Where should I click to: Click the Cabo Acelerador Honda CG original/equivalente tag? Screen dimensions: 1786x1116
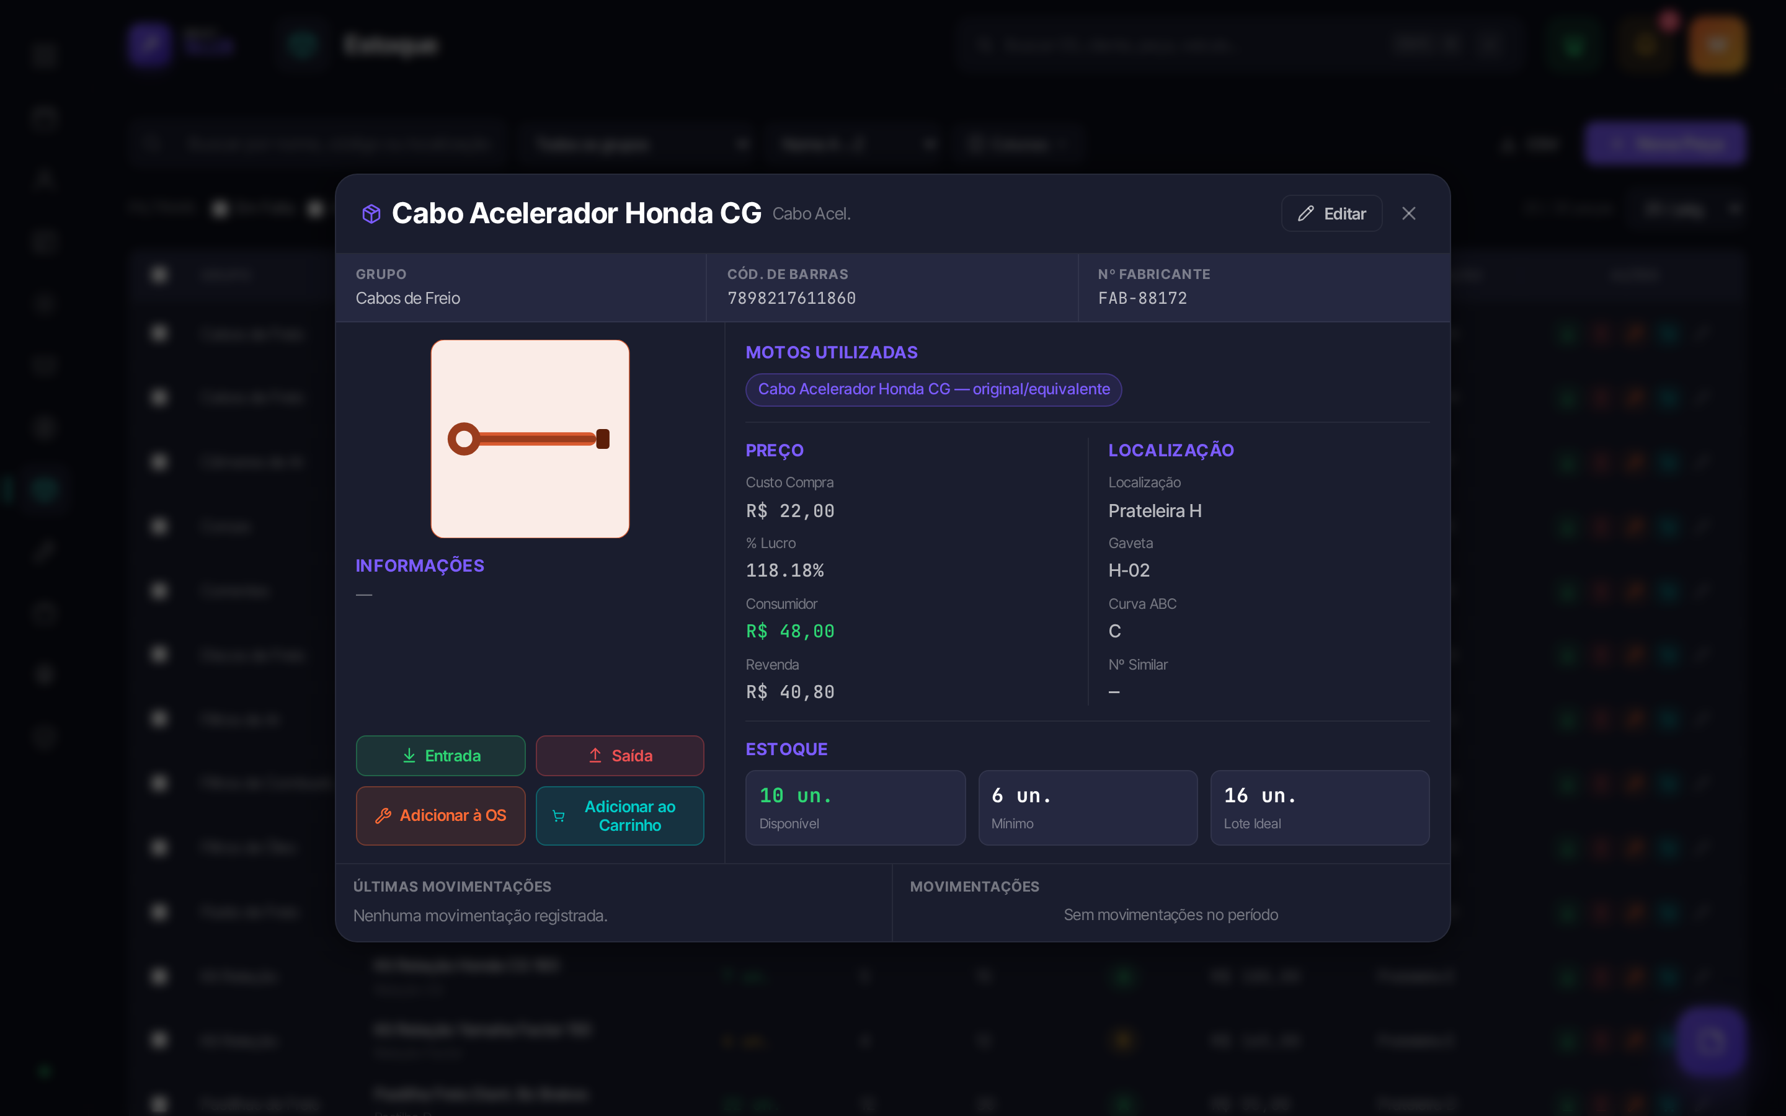933,389
